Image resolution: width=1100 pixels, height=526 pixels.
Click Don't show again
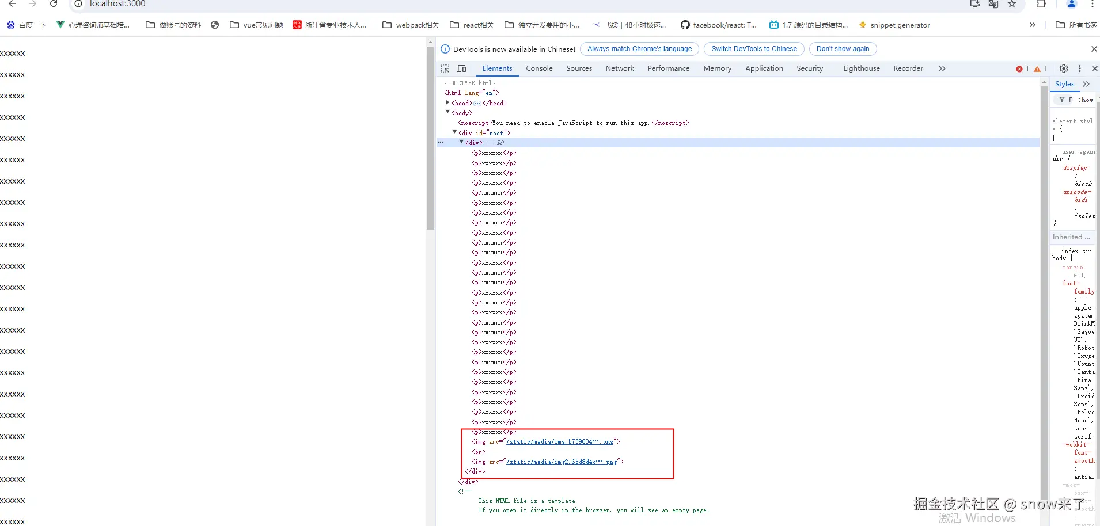coord(843,49)
